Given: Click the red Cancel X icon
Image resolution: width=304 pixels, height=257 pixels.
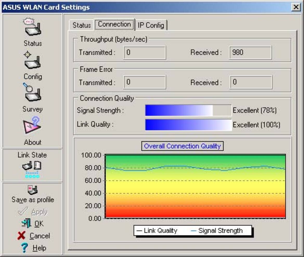Looking at the screenshot, I should click(21, 235).
